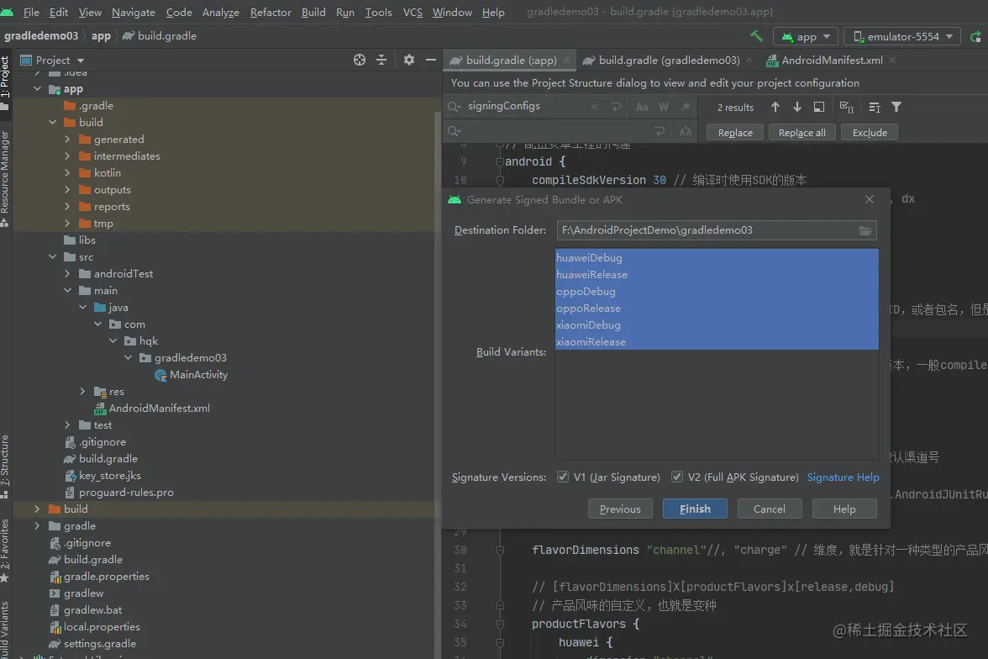Viewport: 988px width, 659px height.
Task: Toggle V1 (Jar Signature) checkbox
Action: click(563, 477)
